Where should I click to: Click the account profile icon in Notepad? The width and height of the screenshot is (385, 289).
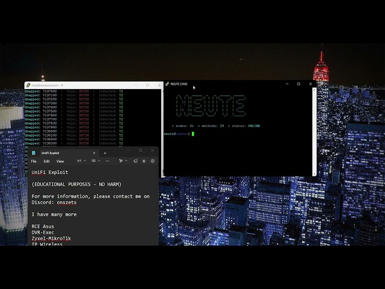pyautogui.click(x=144, y=161)
